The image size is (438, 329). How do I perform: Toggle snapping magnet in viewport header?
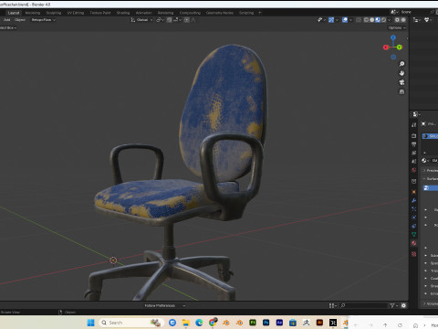pos(170,20)
